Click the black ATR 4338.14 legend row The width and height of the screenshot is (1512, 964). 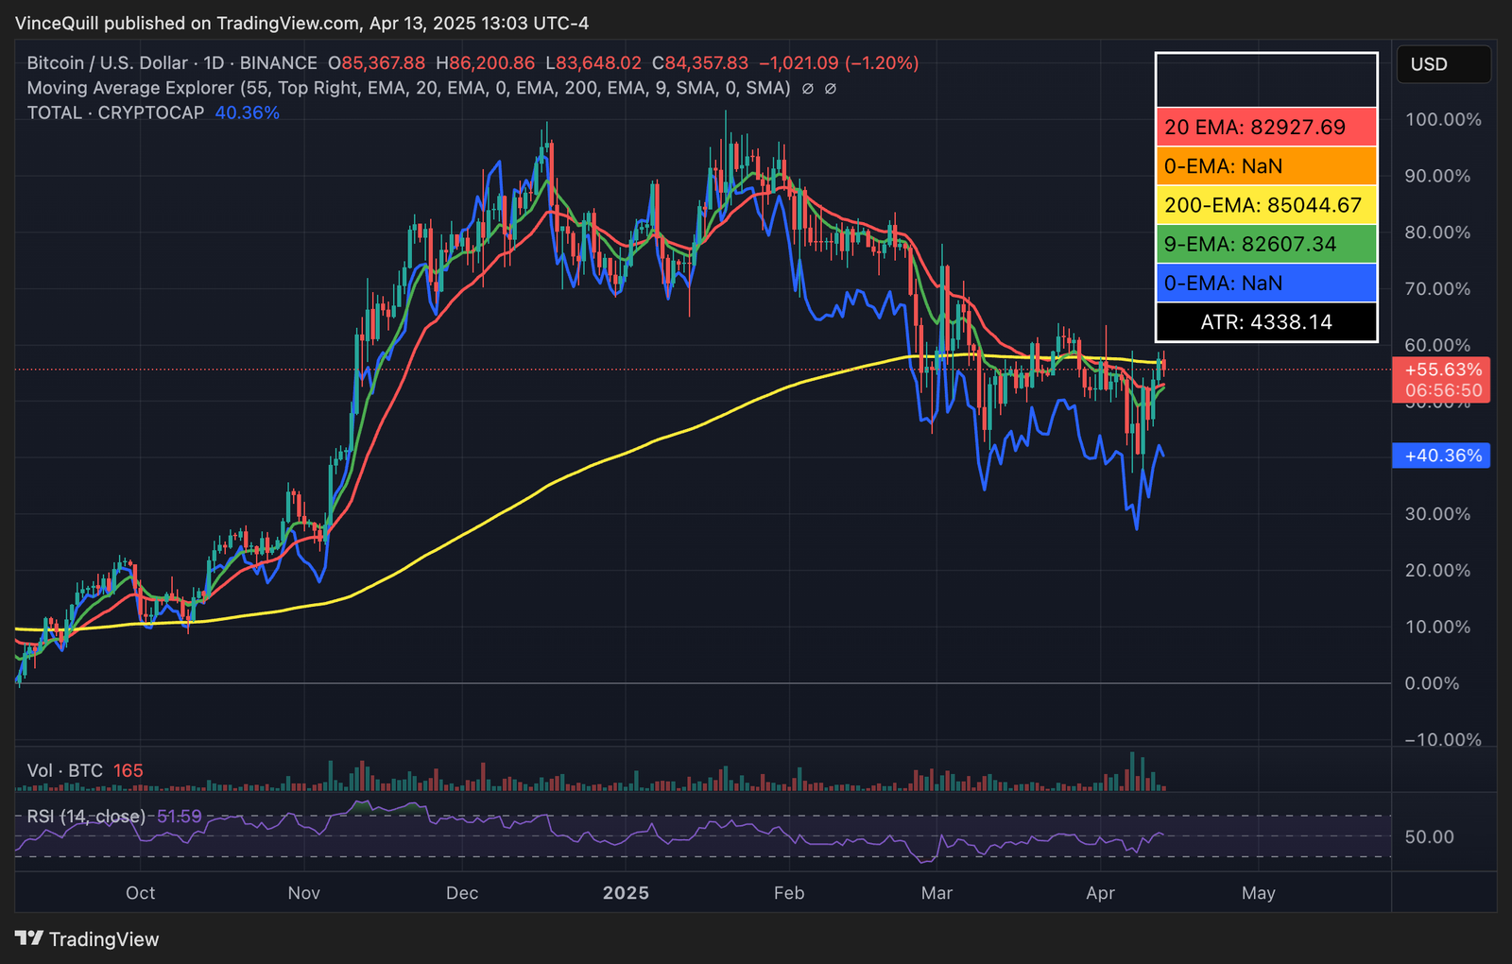pyautogui.click(x=1265, y=321)
